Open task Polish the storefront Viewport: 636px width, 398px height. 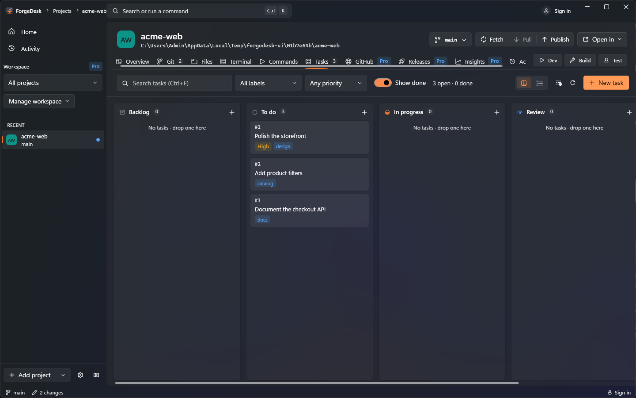click(x=310, y=138)
